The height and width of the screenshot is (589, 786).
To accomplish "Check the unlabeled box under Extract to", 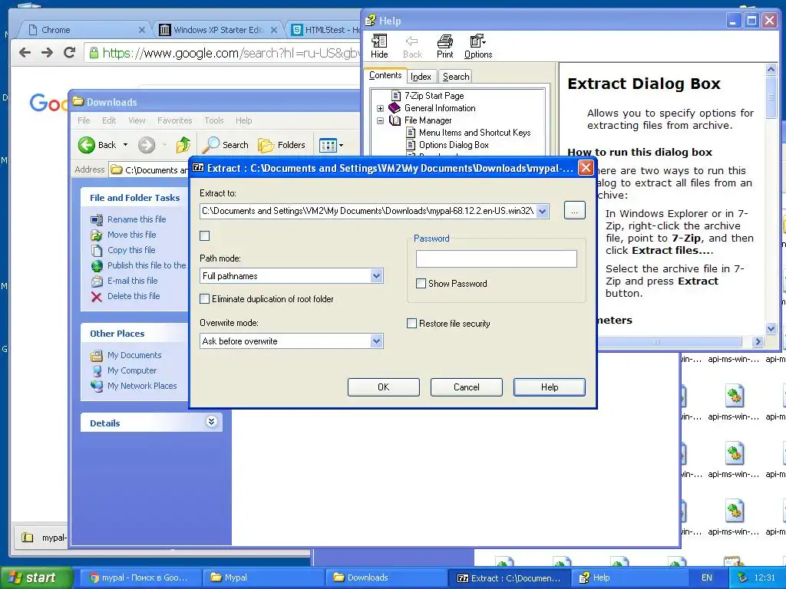I will [x=204, y=236].
